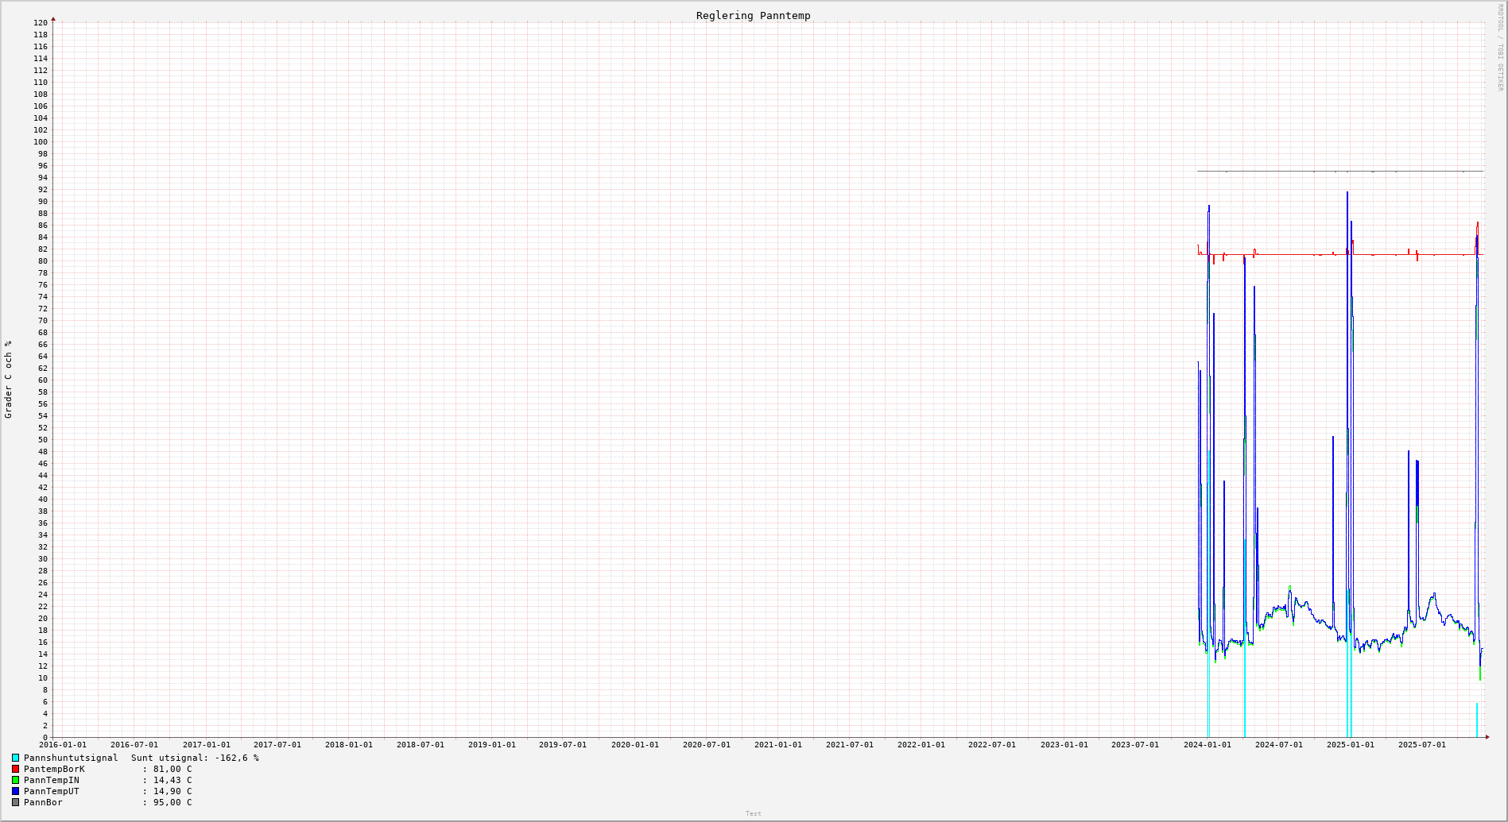Click the cyan Pannshuntutsignal legend swatch
Image resolution: width=1508 pixels, height=822 pixels.
pyautogui.click(x=15, y=758)
